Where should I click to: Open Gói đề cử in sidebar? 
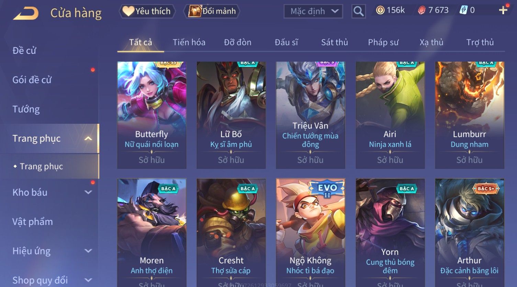coord(32,80)
